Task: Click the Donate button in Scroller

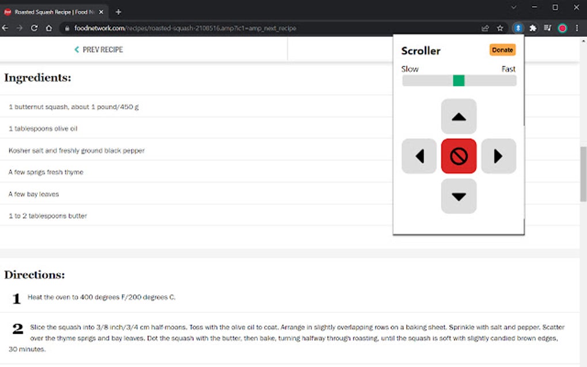Action: click(x=502, y=50)
